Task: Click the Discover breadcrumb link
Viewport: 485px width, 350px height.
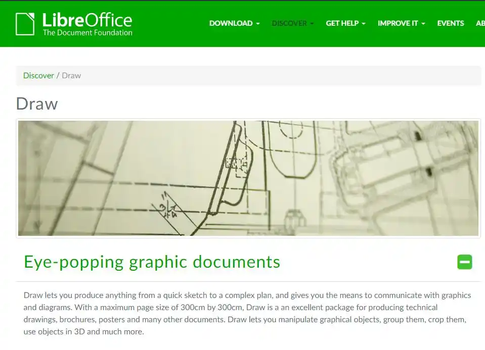Action: pos(38,75)
